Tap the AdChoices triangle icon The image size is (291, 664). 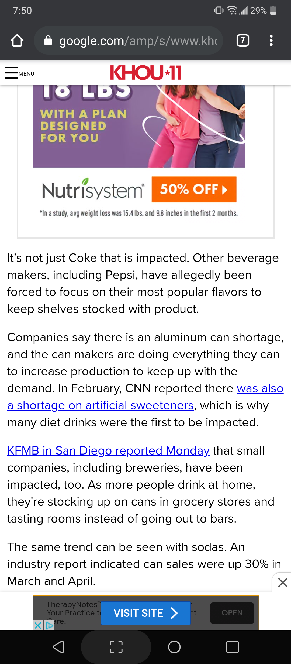pos(50,625)
